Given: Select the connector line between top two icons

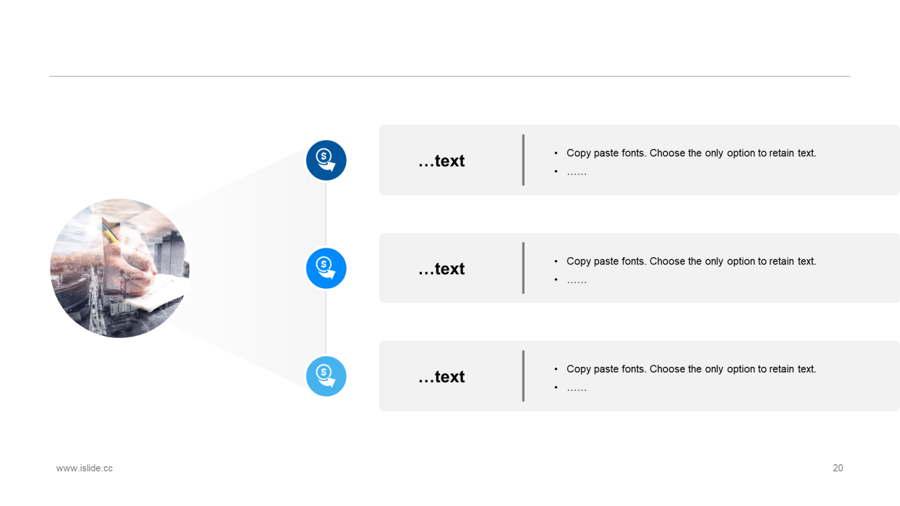Looking at the screenshot, I should click(326, 214).
